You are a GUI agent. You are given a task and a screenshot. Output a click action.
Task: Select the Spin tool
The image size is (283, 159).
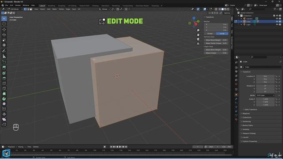(x=4, y=99)
